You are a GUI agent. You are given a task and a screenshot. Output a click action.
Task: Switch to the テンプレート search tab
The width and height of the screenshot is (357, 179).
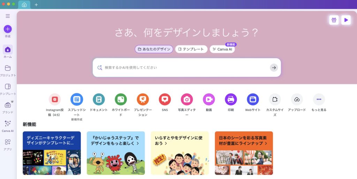coord(191,49)
